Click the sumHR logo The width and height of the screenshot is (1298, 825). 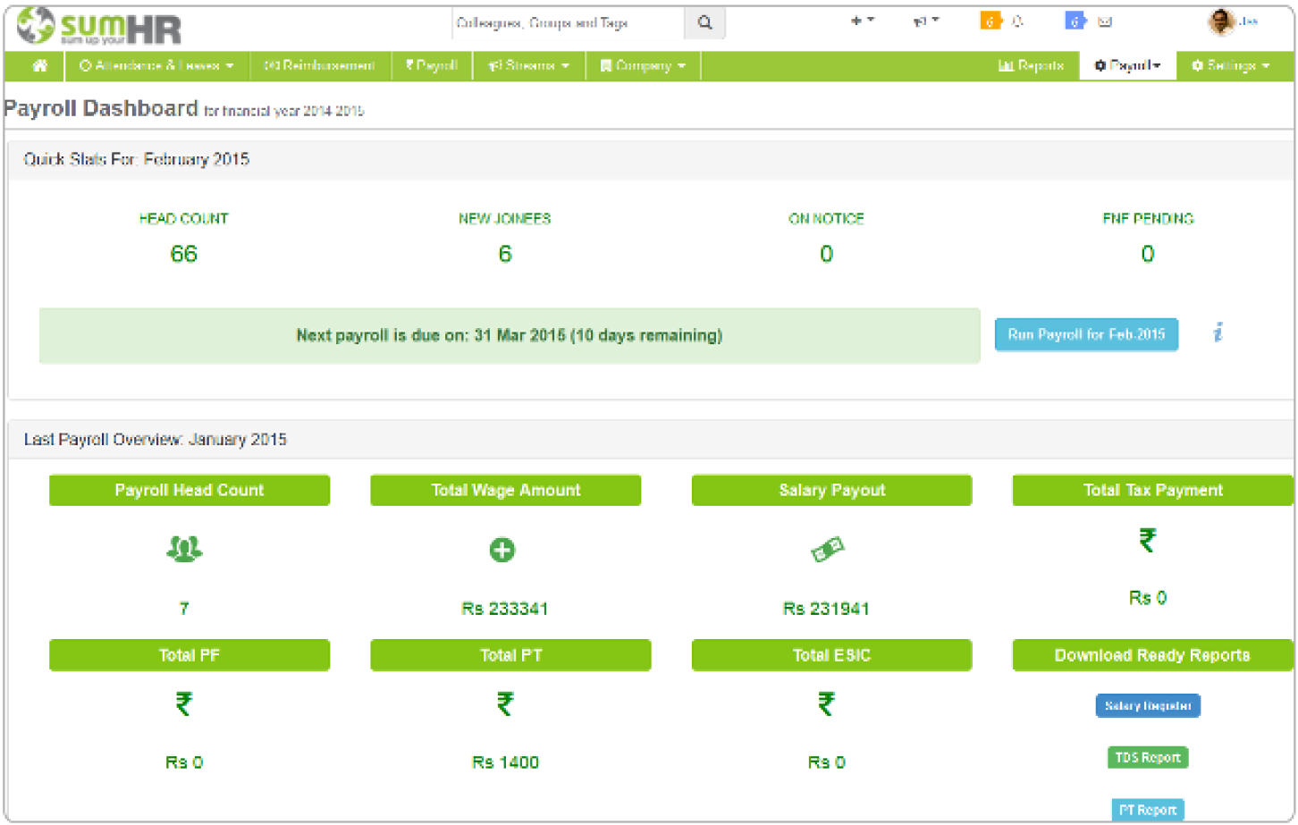(x=99, y=26)
